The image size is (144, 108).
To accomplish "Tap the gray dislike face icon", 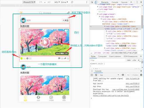I will [27, 58].
